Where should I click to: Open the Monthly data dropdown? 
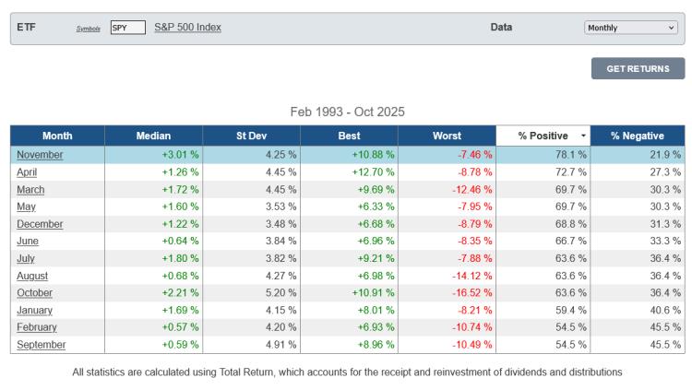631,28
